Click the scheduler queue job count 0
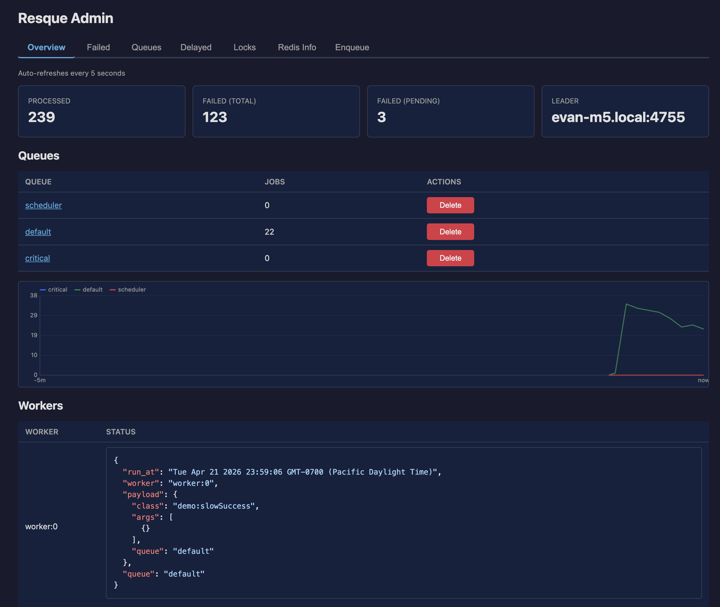This screenshot has height=607, width=720. click(267, 205)
